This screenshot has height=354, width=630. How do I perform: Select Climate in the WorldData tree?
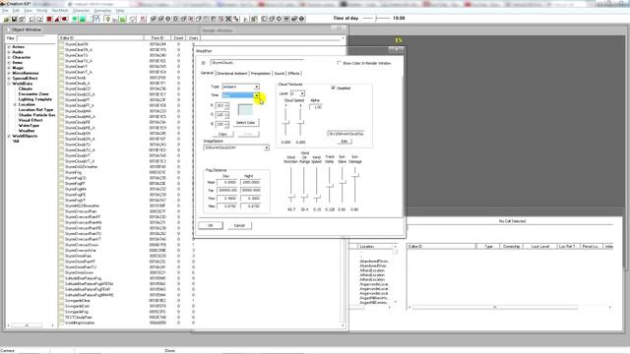click(26, 88)
